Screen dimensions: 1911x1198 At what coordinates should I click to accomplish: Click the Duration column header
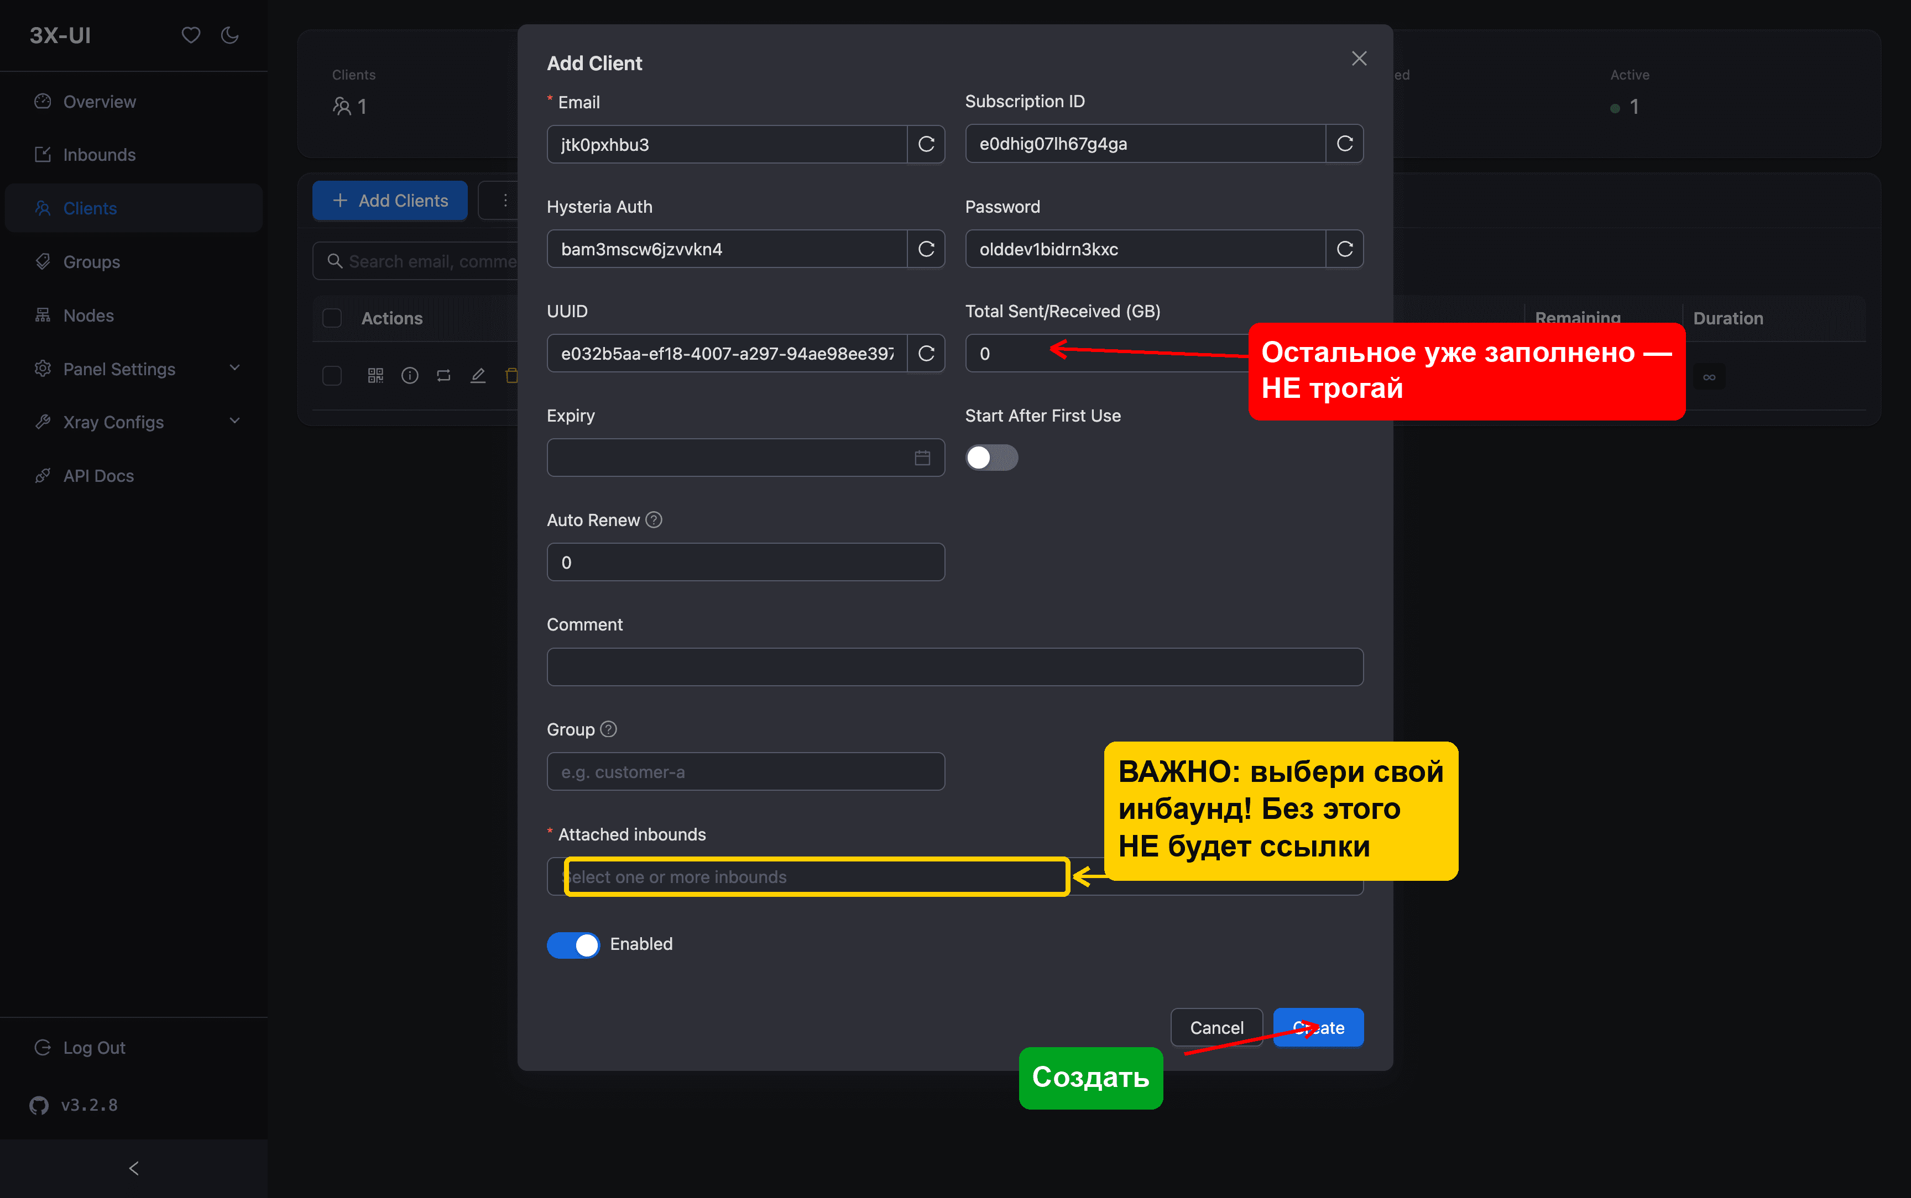coord(1728,318)
